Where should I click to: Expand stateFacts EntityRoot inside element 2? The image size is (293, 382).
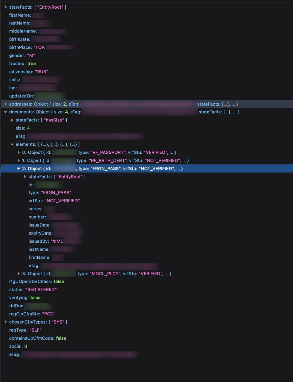[x=25, y=177]
